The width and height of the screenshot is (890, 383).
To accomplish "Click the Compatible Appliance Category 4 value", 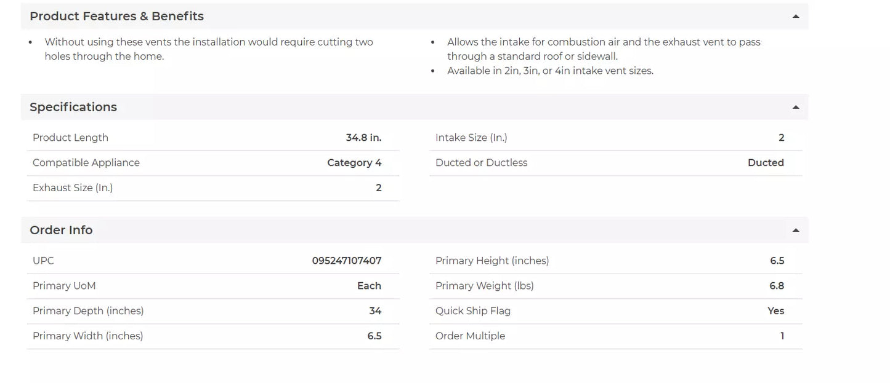I will 354,163.
